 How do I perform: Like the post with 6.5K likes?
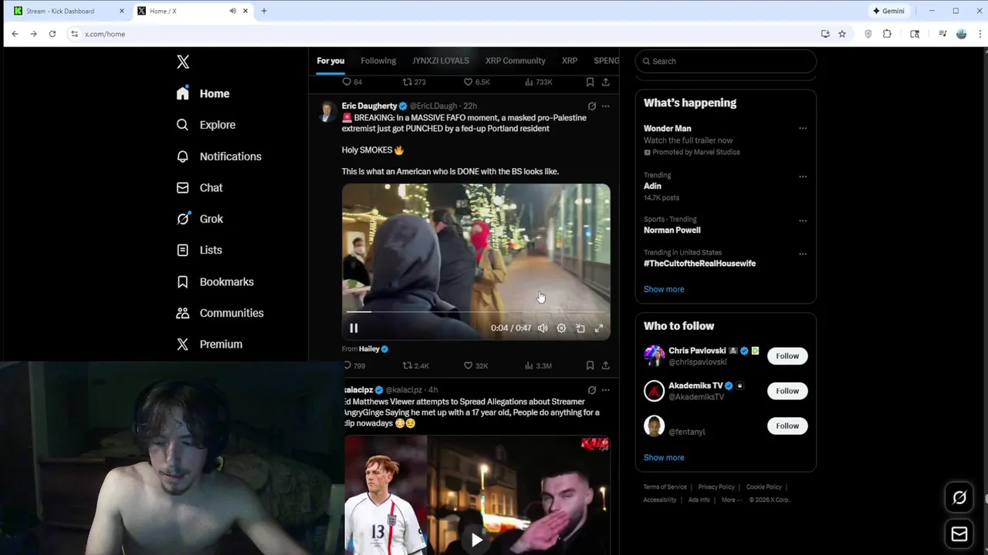476,82
